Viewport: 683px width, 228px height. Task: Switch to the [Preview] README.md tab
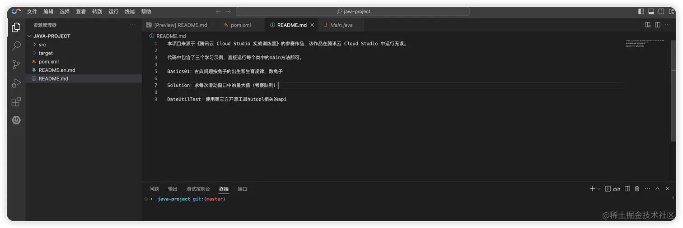click(181, 25)
